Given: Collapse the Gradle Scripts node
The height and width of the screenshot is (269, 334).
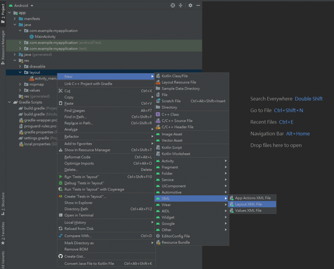Looking at the screenshot, I should (x=9, y=102).
